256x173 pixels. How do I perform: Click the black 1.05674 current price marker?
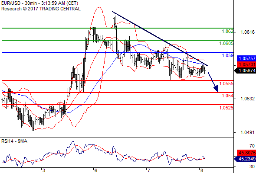(x=245, y=71)
